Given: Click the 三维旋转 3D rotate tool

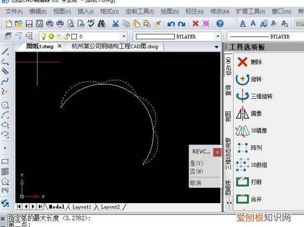Looking at the screenshot, I should click(x=254, y=96).
